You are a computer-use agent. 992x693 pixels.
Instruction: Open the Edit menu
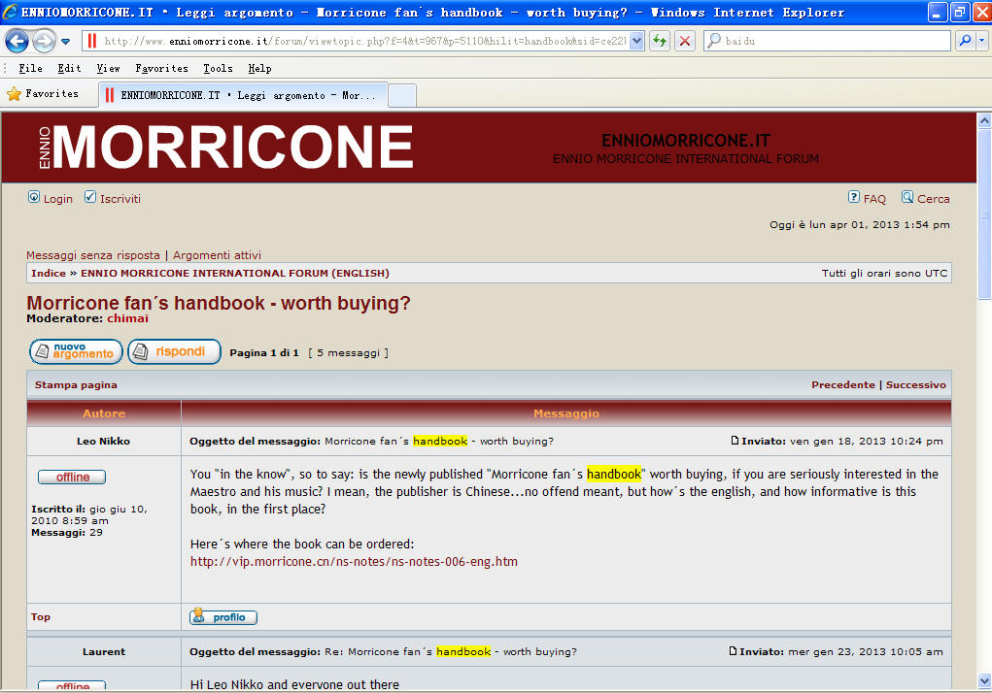pyautogui.click(x=69, y=68)
